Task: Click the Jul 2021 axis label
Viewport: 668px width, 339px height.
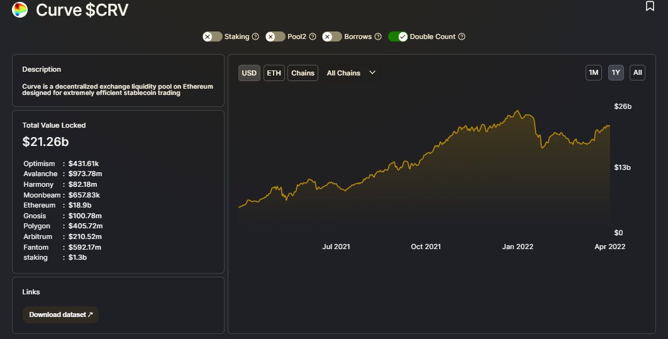Action: tap(336, 247)
